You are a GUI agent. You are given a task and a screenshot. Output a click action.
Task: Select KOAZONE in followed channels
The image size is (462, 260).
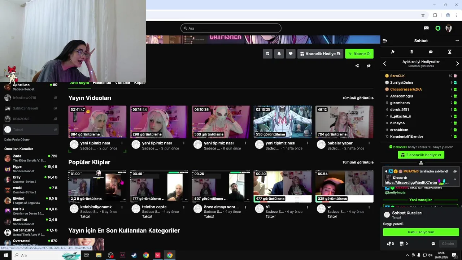coord(31,119)
